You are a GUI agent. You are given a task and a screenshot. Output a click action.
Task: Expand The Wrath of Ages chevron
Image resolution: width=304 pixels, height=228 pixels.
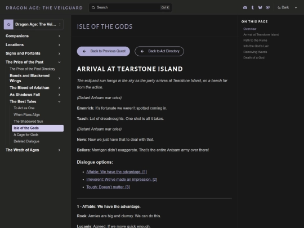point(59,150)
